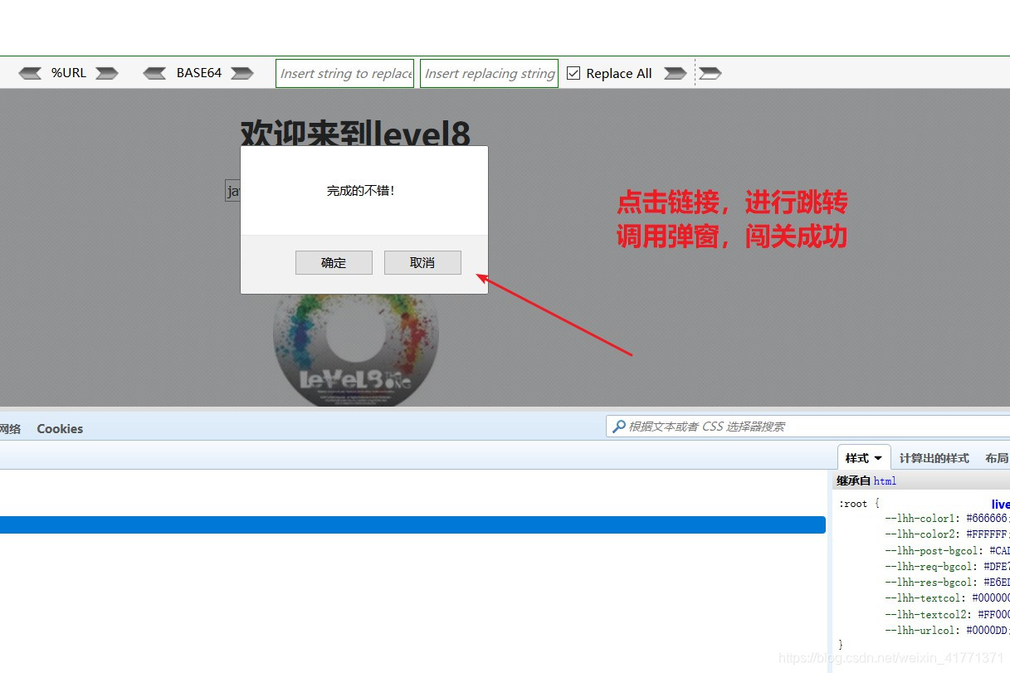Click the URL-encode arrow right of %URL
This screenshot has height=673, width=1010.
(x=107, y=73)
